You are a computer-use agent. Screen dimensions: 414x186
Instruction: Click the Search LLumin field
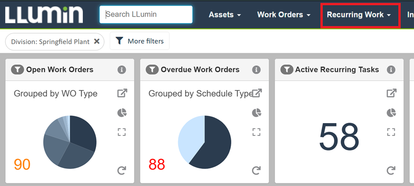coord(146,14)
